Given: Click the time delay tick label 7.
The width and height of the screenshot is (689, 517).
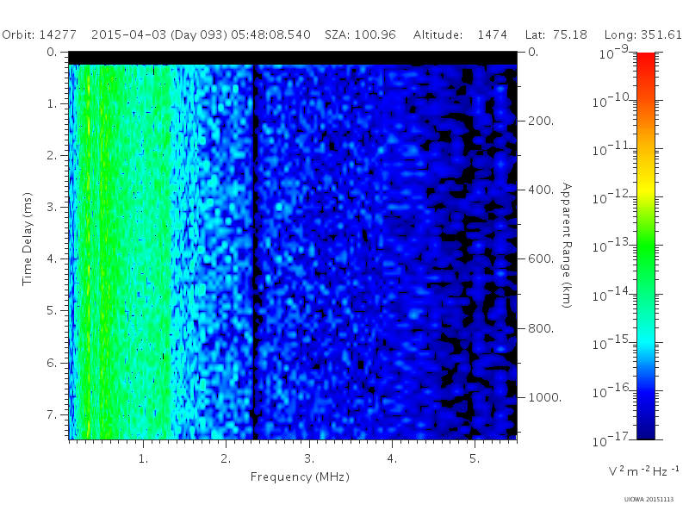Looking at the screenshot, I should 53,414.
